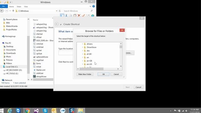Open recent locations dropdown beside Forward arrow

pyautogui.click(x=10, y=11)
